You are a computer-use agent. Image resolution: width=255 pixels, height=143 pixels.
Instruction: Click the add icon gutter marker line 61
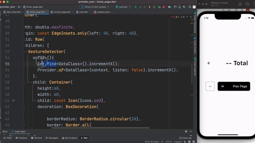point(13,100)
